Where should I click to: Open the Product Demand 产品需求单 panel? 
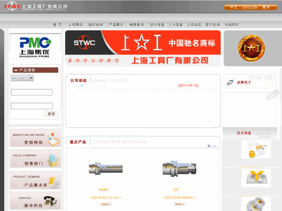pos(35,180)
